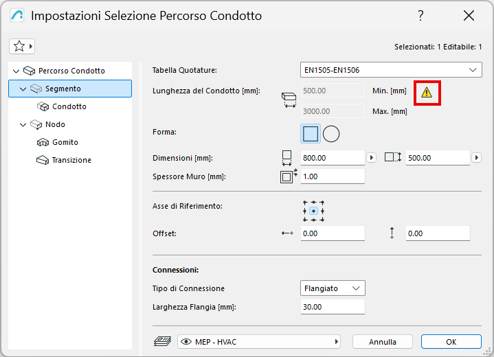Click the yellow warning triangle icon

[x=427, y=92]
